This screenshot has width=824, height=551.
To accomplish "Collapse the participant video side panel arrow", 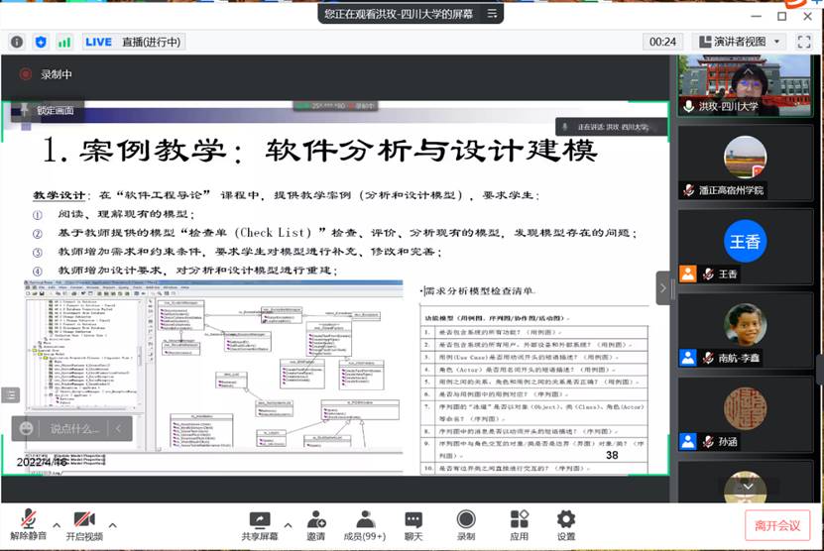I will pos(662,287).
